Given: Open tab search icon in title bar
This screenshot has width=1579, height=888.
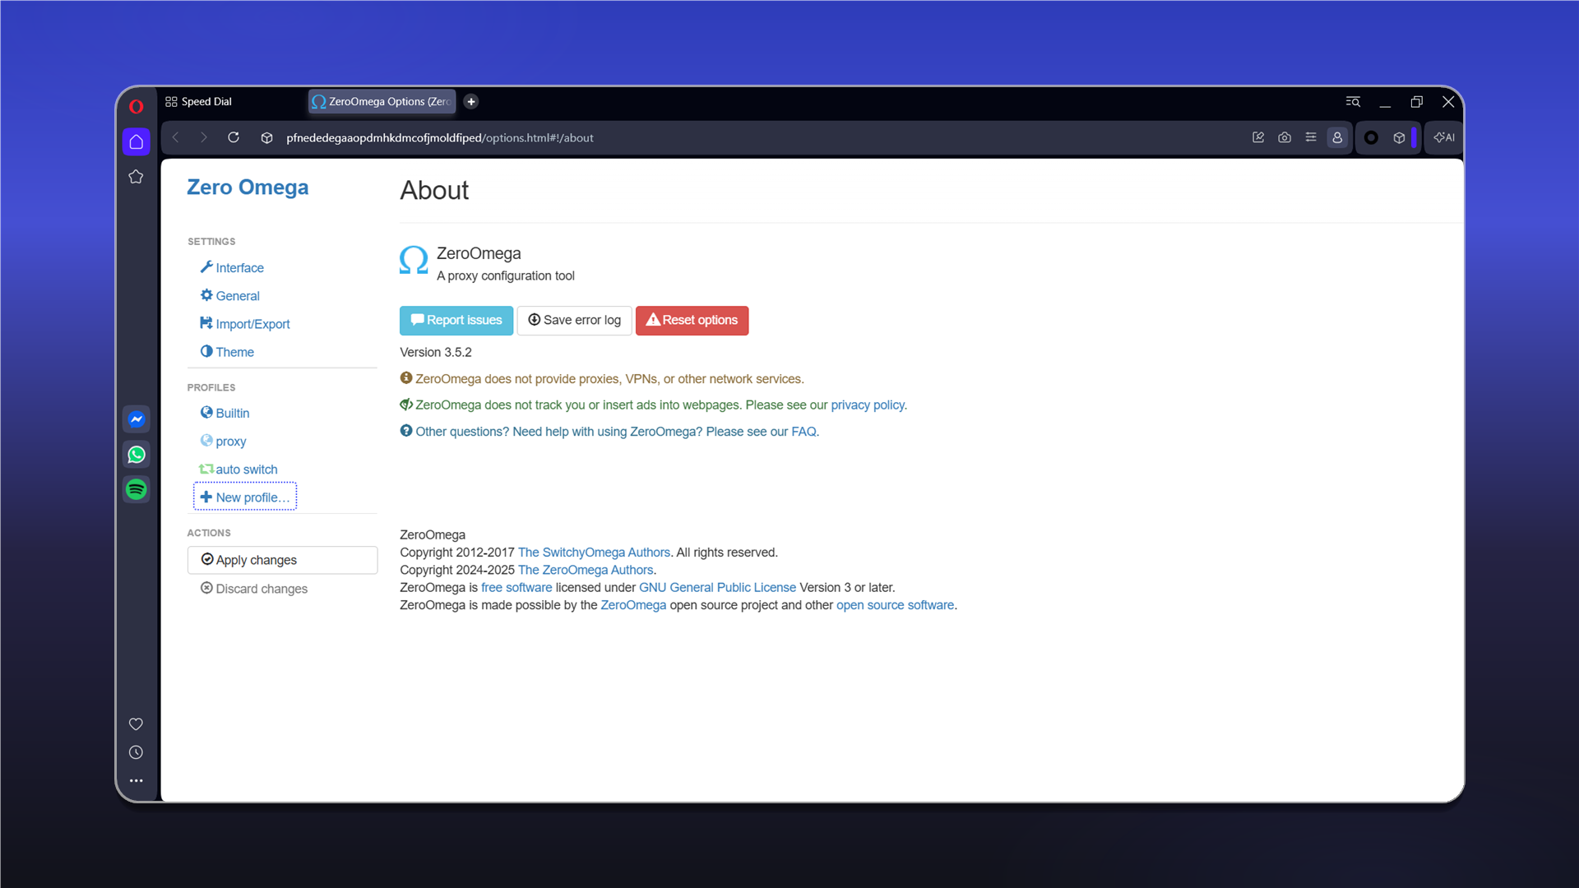Looking at the screenshot, I should 1353,102.
